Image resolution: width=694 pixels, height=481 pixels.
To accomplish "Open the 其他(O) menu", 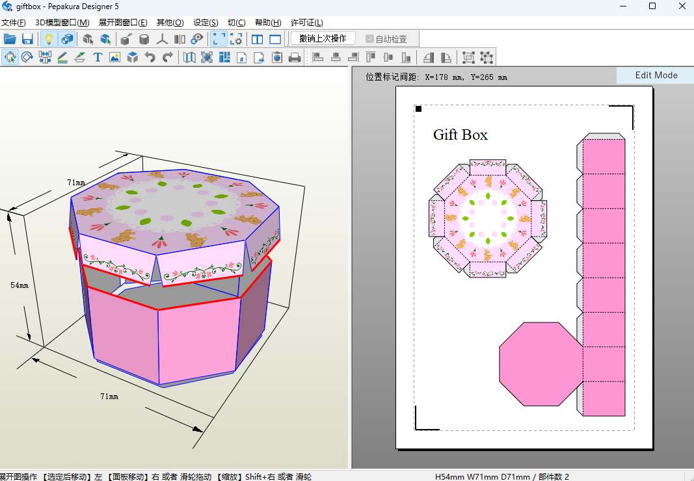I will click(x=170, y=23).
